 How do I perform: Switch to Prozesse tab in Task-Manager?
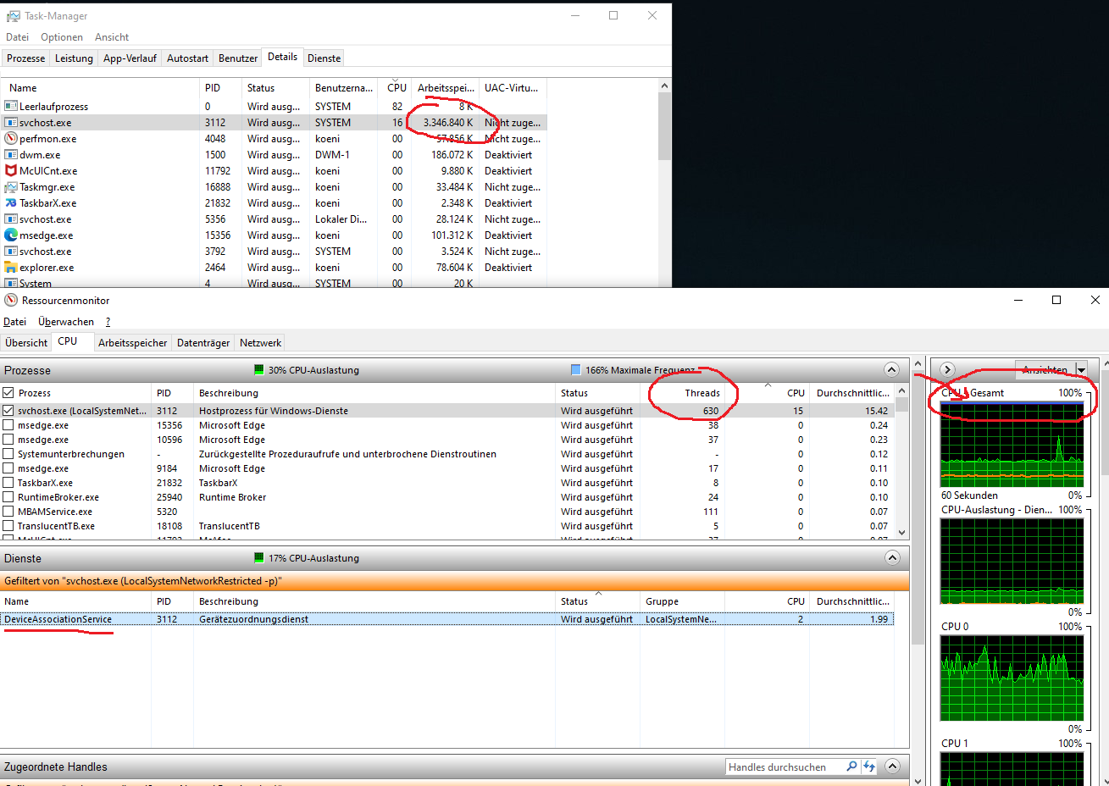tap(26, 58)
